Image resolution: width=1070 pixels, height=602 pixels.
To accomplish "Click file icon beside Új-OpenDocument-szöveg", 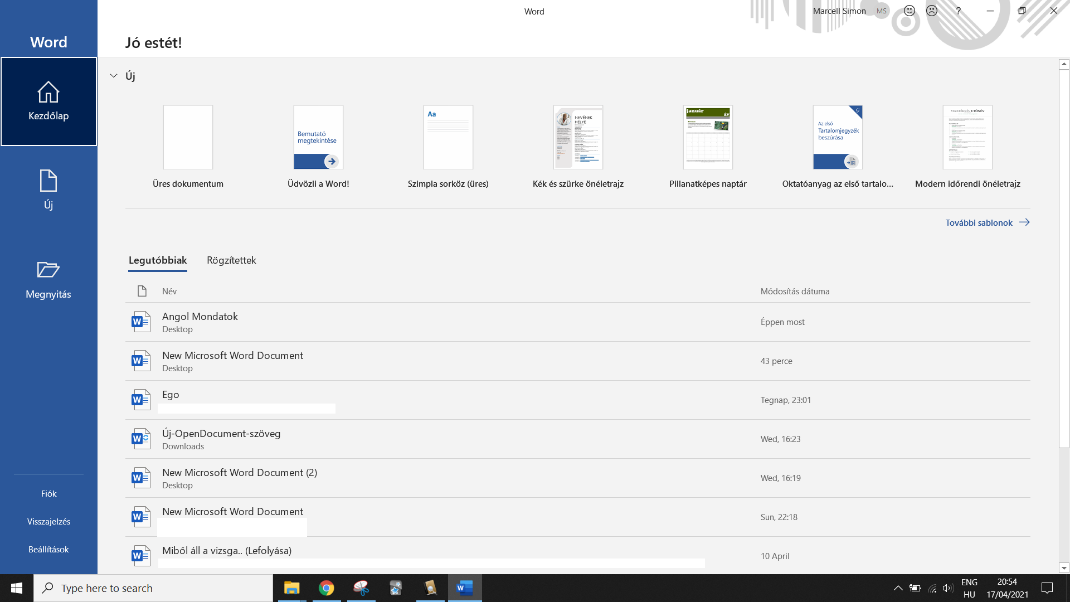I will pyautogui.click(x=141, y=439).
